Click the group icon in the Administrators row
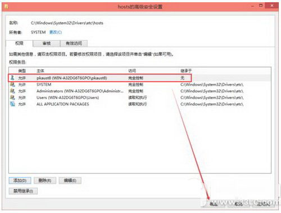This screenshot has height=213, width=281. coord(12,91)
